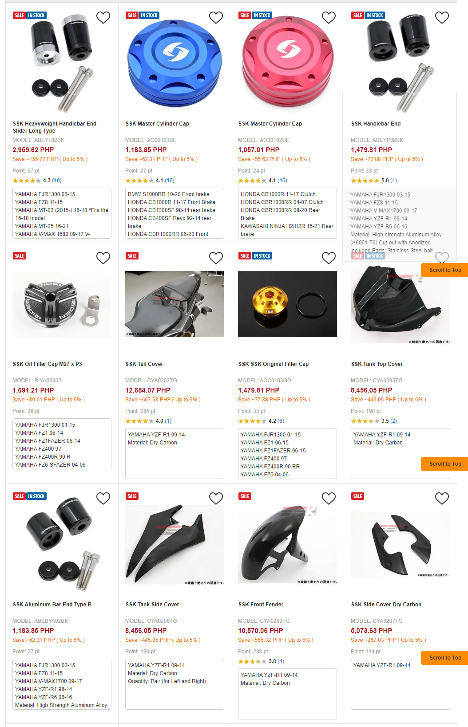Open SSK Front Fender product title
Image resolution: width=468 pixels, height=727 pixels.
click(x=261, y=605)
